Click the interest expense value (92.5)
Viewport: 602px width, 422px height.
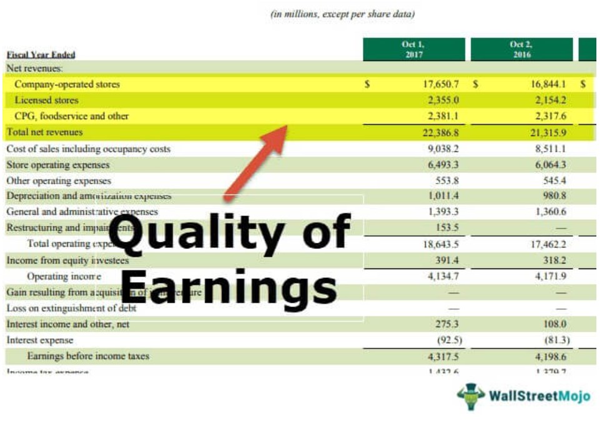(450, 340)
